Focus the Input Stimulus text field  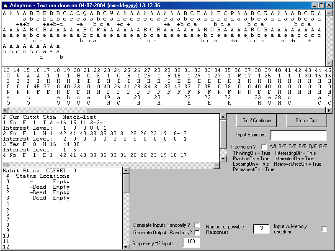point(298,135)
